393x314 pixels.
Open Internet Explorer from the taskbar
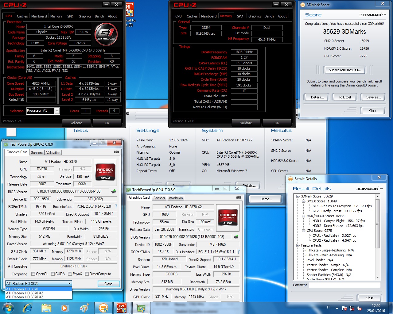click(28, 308)
